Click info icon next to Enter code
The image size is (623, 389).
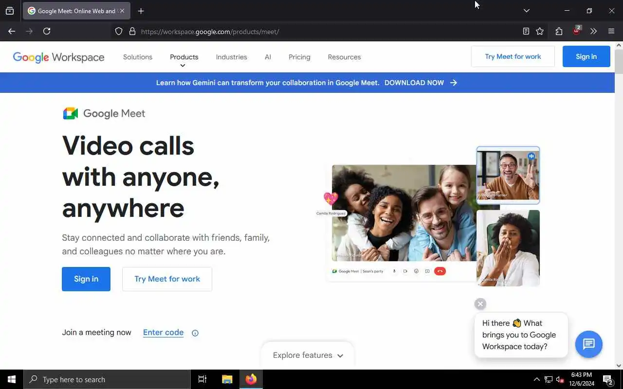(195, 333)
